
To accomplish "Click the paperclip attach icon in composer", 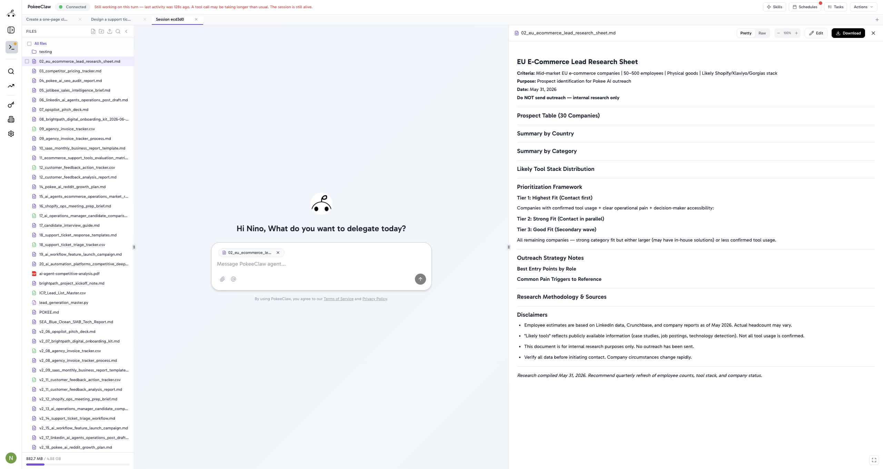I will point(222,279).
